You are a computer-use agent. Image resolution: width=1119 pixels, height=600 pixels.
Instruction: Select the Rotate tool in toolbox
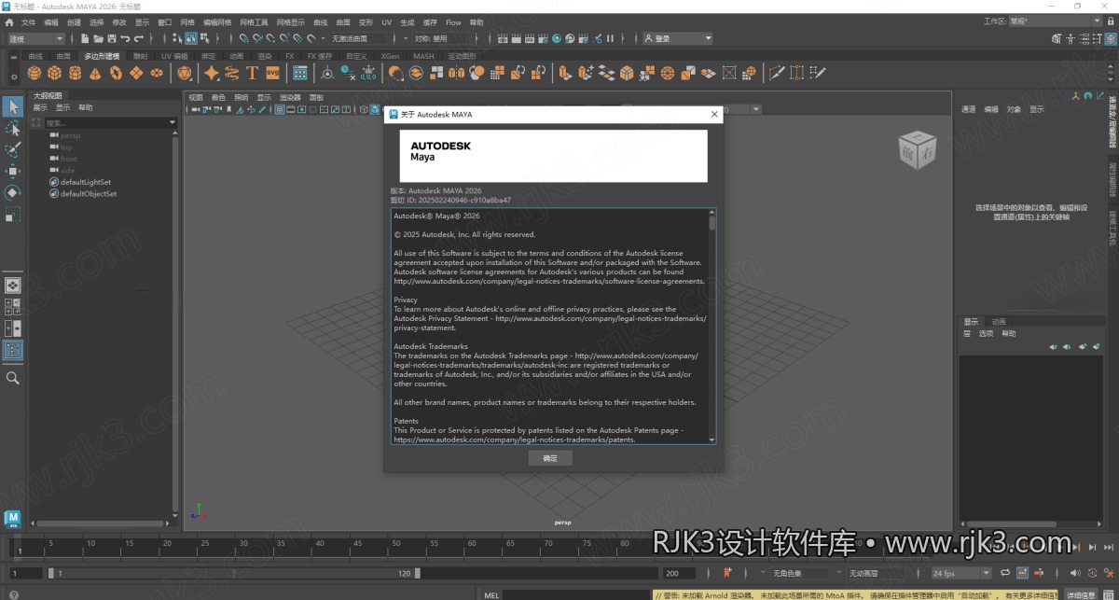click(13, 192)
